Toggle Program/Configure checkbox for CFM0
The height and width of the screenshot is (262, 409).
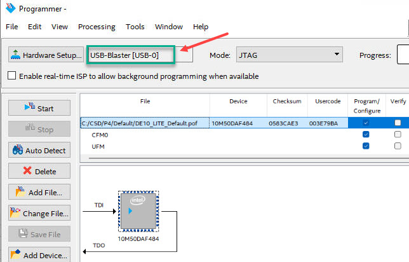[x=366, y=135]
